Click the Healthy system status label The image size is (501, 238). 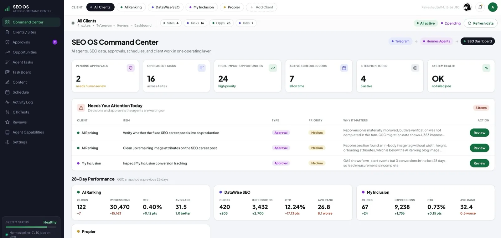(x=50, y=222)
